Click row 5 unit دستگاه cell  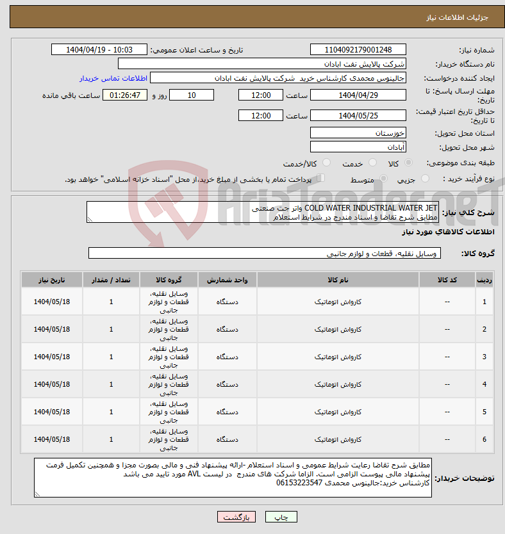[x=228, y=412]
